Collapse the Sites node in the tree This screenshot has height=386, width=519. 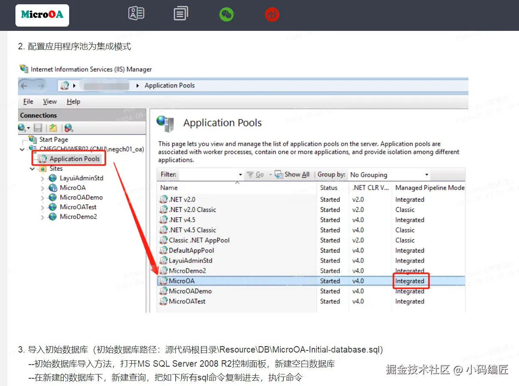coord(33,169)
